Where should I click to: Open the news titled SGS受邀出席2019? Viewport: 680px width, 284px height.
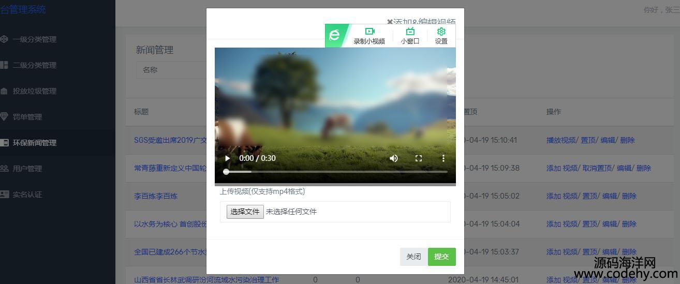(170, 140)
